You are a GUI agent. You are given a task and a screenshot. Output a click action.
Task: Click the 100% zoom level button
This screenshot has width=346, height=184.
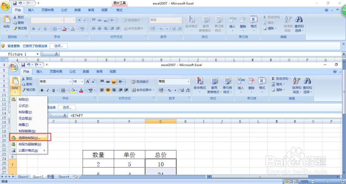point(304,181)
